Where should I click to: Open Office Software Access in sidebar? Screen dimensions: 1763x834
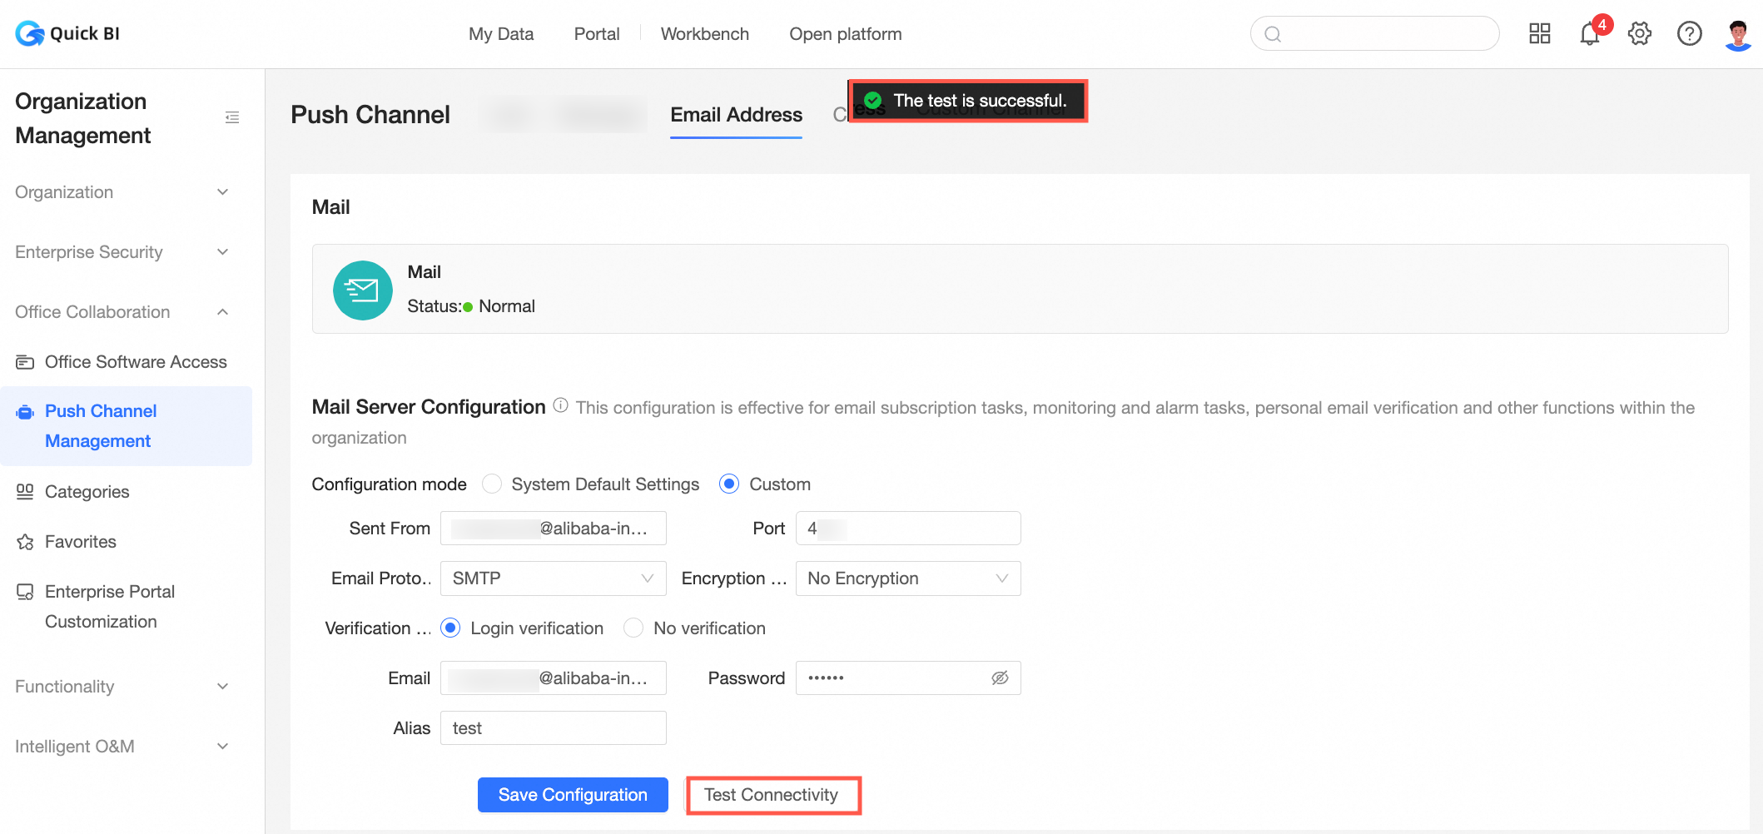click(x=136, y=362)
